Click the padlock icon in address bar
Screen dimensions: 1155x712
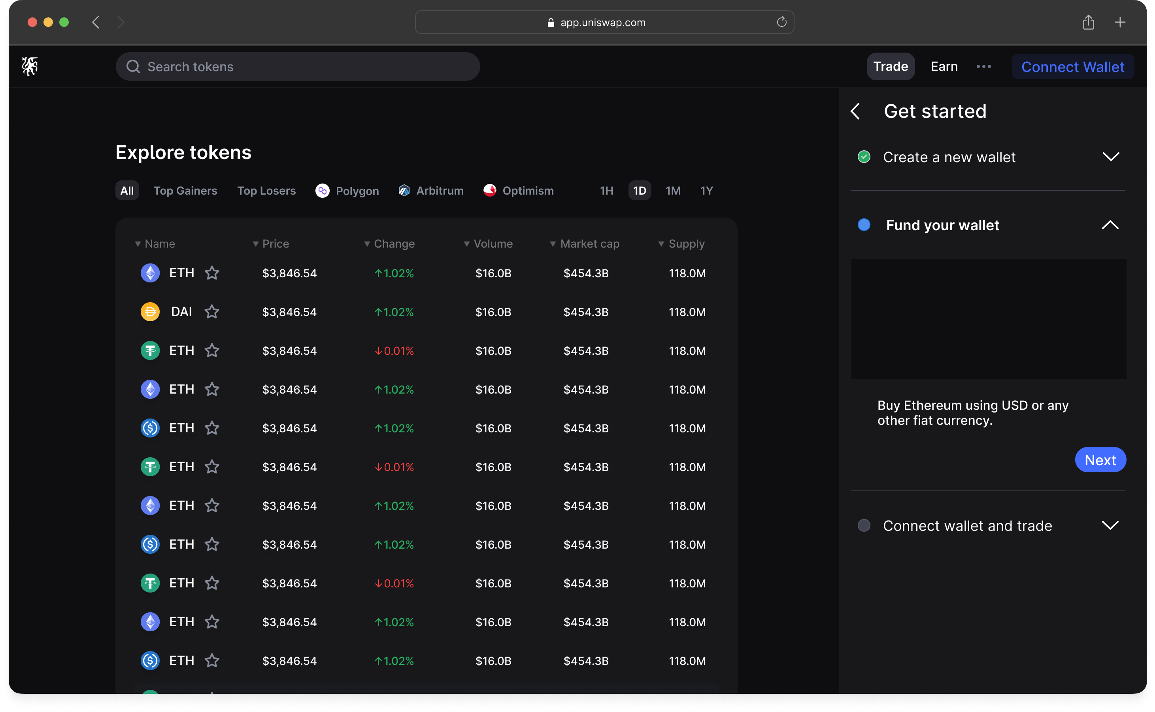tap(551, 23)
